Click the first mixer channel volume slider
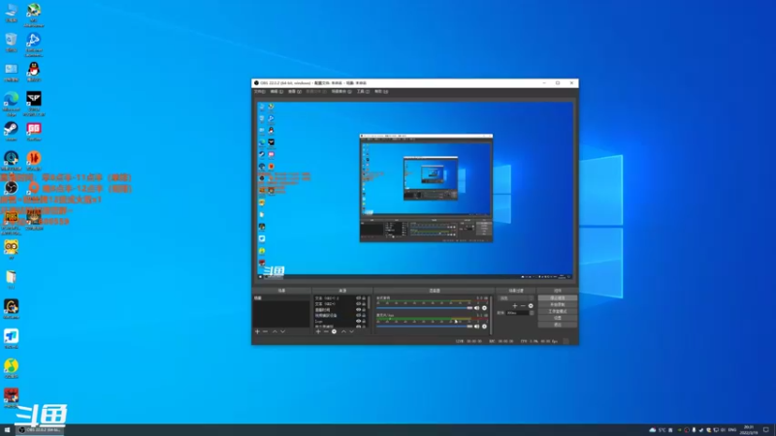Screen dimensions: 776x436 point(425,308)
